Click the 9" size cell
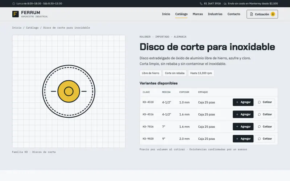 tap(163, 139)
